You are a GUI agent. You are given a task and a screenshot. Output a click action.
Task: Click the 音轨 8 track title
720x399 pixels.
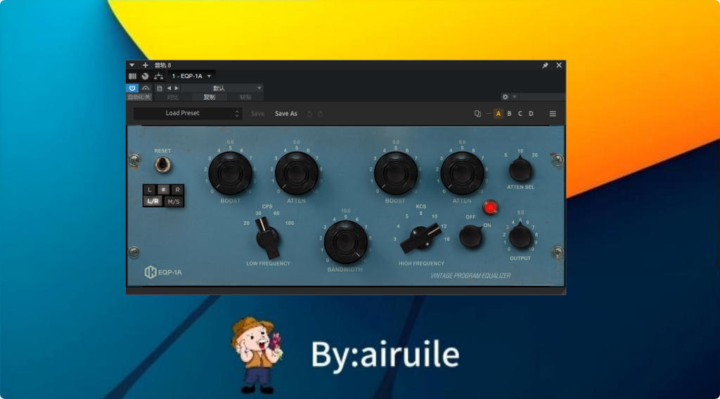pyautogui.click(x=162, y=65)
